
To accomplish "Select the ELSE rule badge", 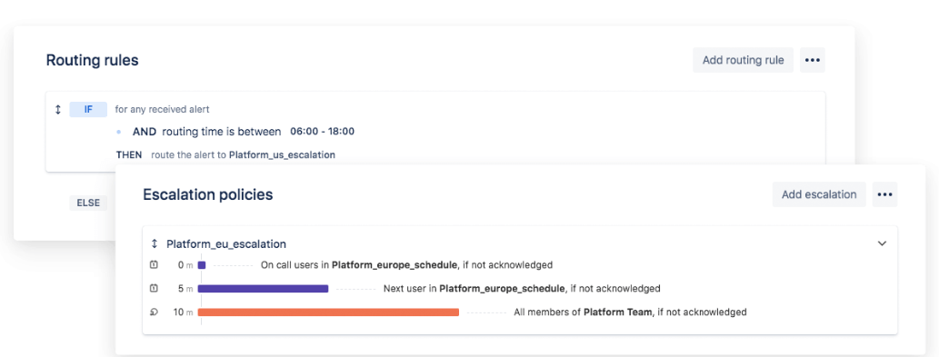I will pyautogui.click(x=88, y=203).
